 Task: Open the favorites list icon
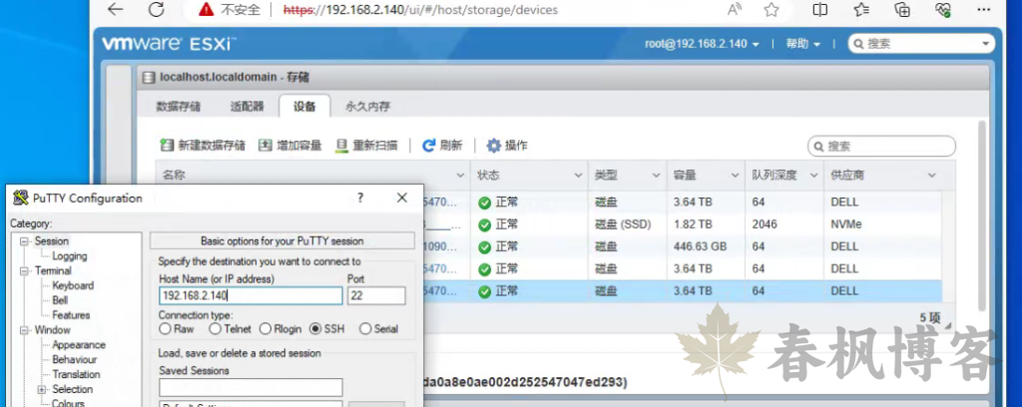tap(861, 10)
